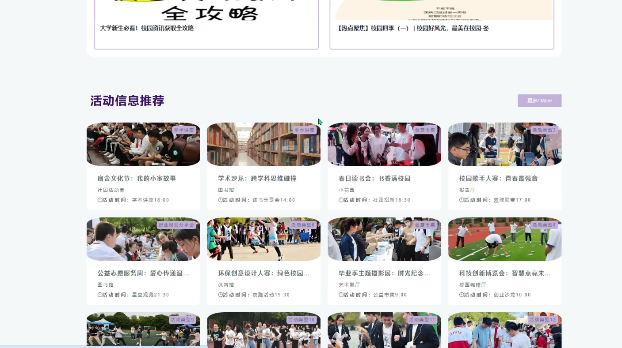
Task: Select the photo on the 毕业季主题摄影展 card
Action: pyautogui.click(x=385, y=239)
